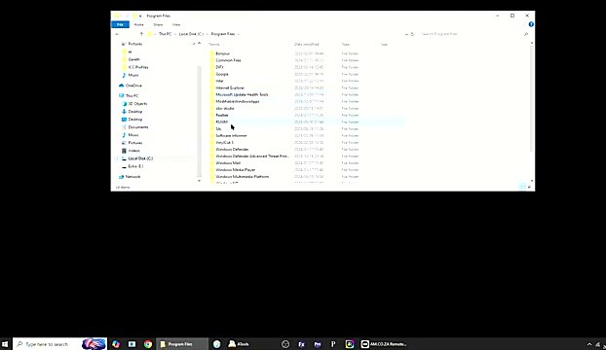This screenshot has width=606, height=350.
Task: Select OneDrive in the navigation pane
Action: point(133,86)
